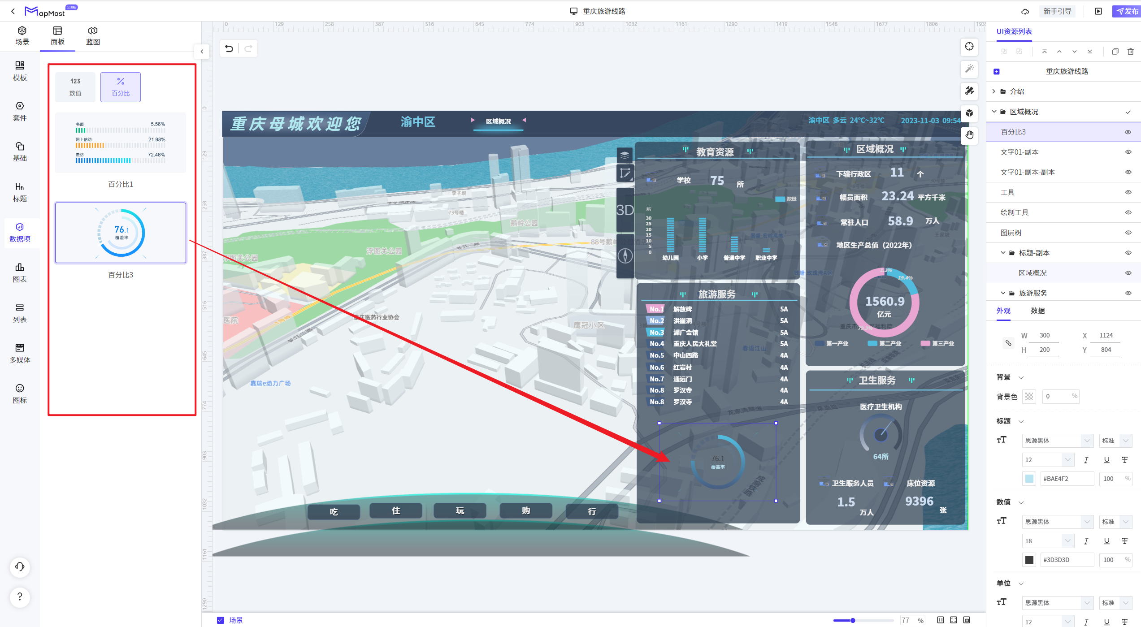Toggle the 场景 checkbox at the bottom

[221, 620]
